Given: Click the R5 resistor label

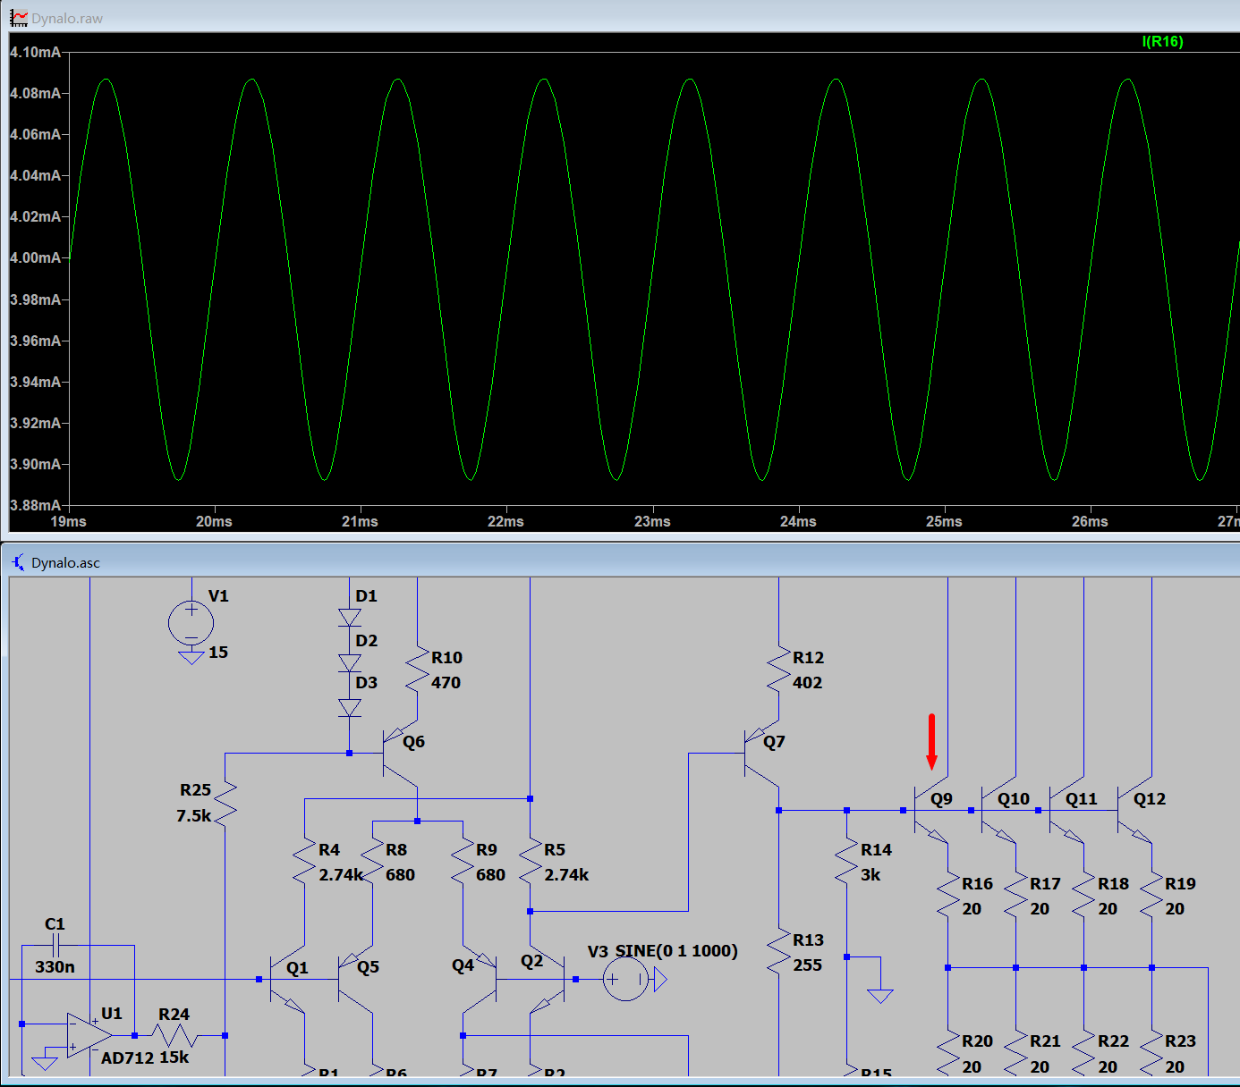Looking at the screenshot, I should (x=555, y=850).
